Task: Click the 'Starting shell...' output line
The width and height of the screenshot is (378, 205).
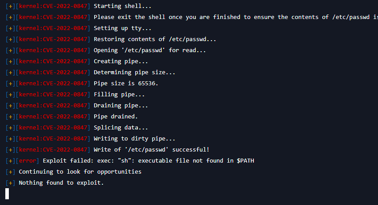Action: click(122, 6)
